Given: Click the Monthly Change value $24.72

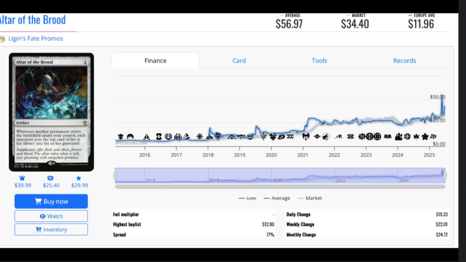Looking at the screenshot, I should [x=442, y=235].
